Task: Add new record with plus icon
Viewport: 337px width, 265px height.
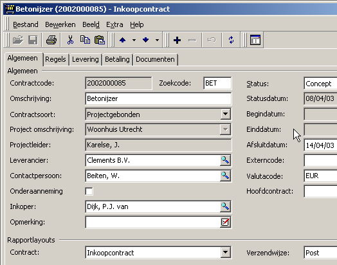Action: tap(177, 40)
